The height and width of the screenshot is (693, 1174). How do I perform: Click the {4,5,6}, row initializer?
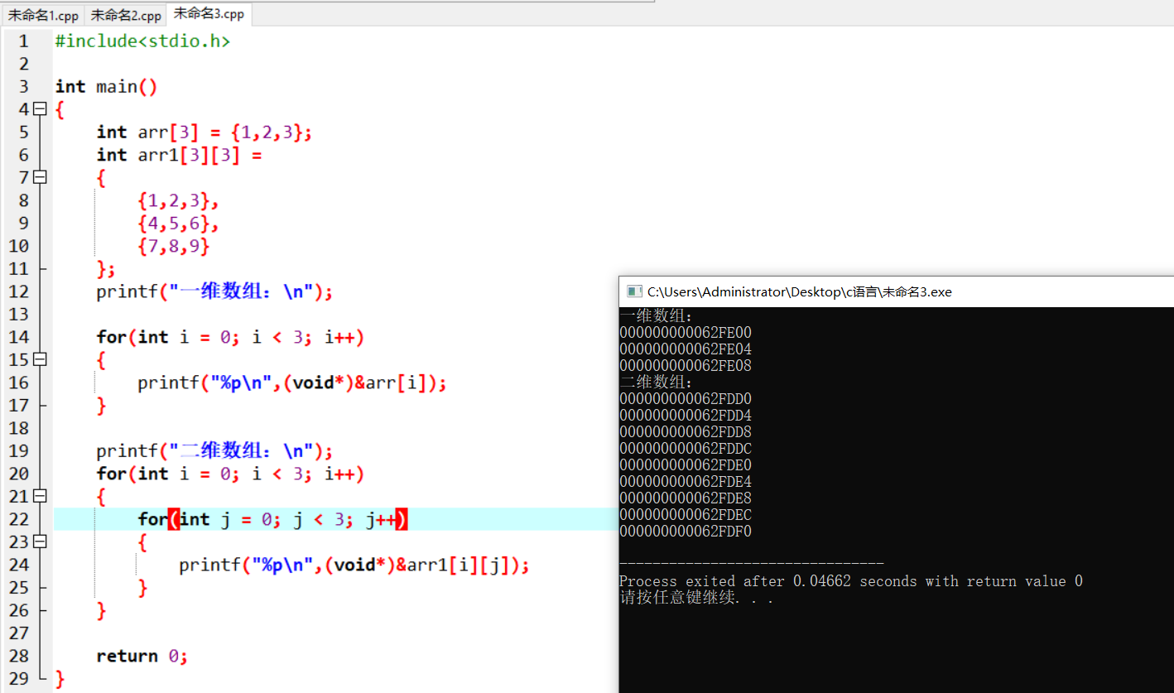pyautogui.click(x=178, y=223)
